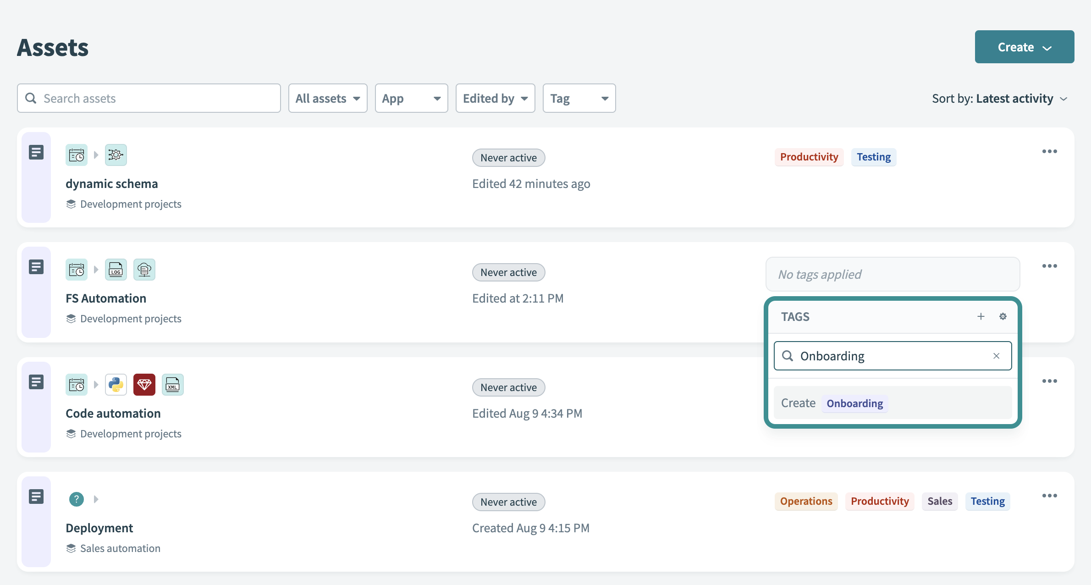Click the Python icon in Code automation
The height and width of the screenshot is (585, 1091).
116,385
